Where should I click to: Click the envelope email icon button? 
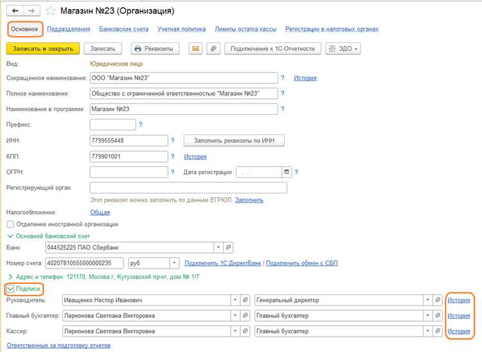195,49
